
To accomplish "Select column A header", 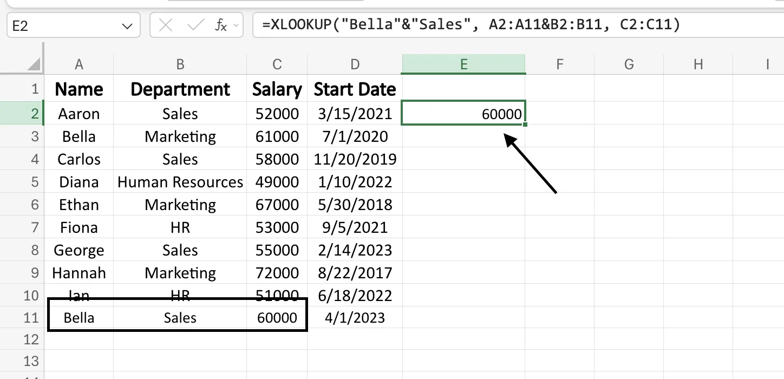I will pos(79,64).
